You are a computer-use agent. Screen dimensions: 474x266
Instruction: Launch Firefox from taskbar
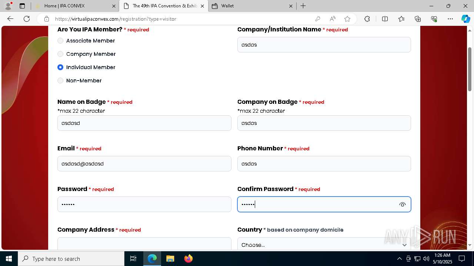pyautogui.click(x=188, y=259)
